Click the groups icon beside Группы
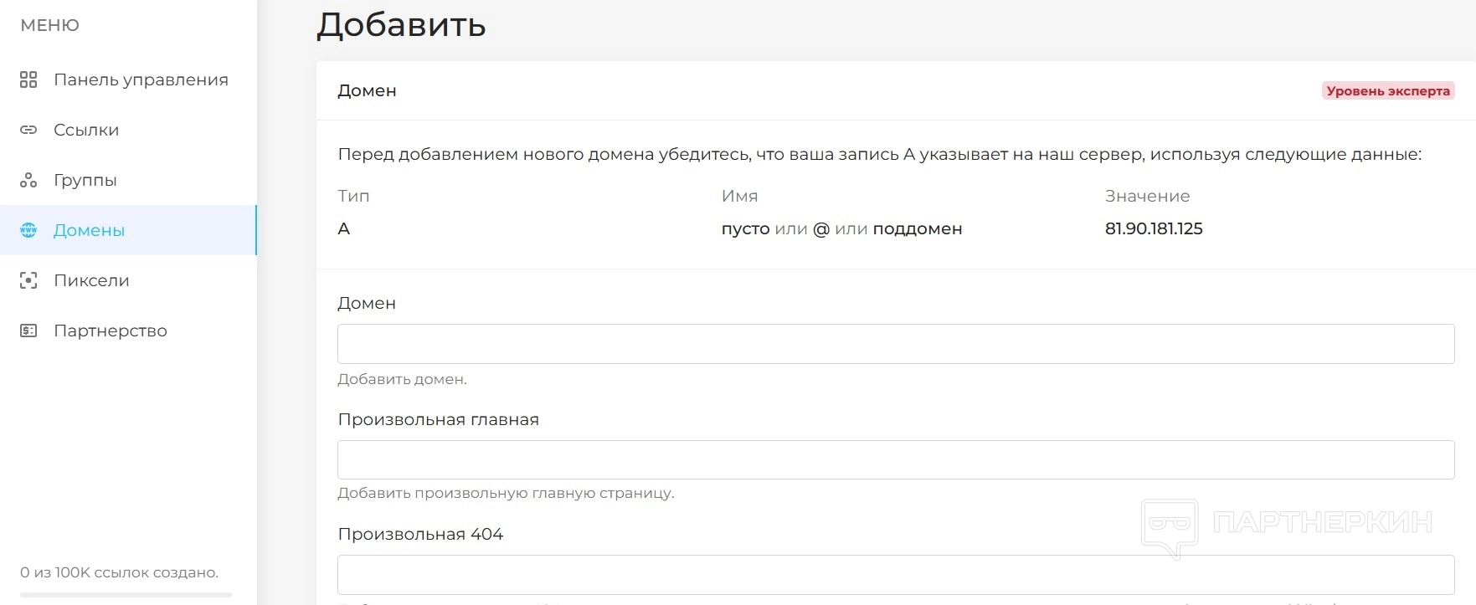The width and height of the screenshot is (1476, 605). 28,180
